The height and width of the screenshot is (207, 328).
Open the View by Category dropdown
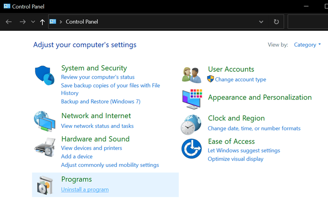pos(307,45)
